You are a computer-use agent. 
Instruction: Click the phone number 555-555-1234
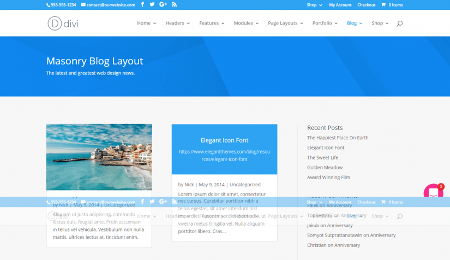click(62, 5)
